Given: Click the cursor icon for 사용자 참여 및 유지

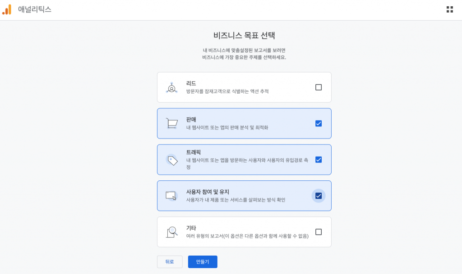Looking at the screenshot, I should (171, 195).
